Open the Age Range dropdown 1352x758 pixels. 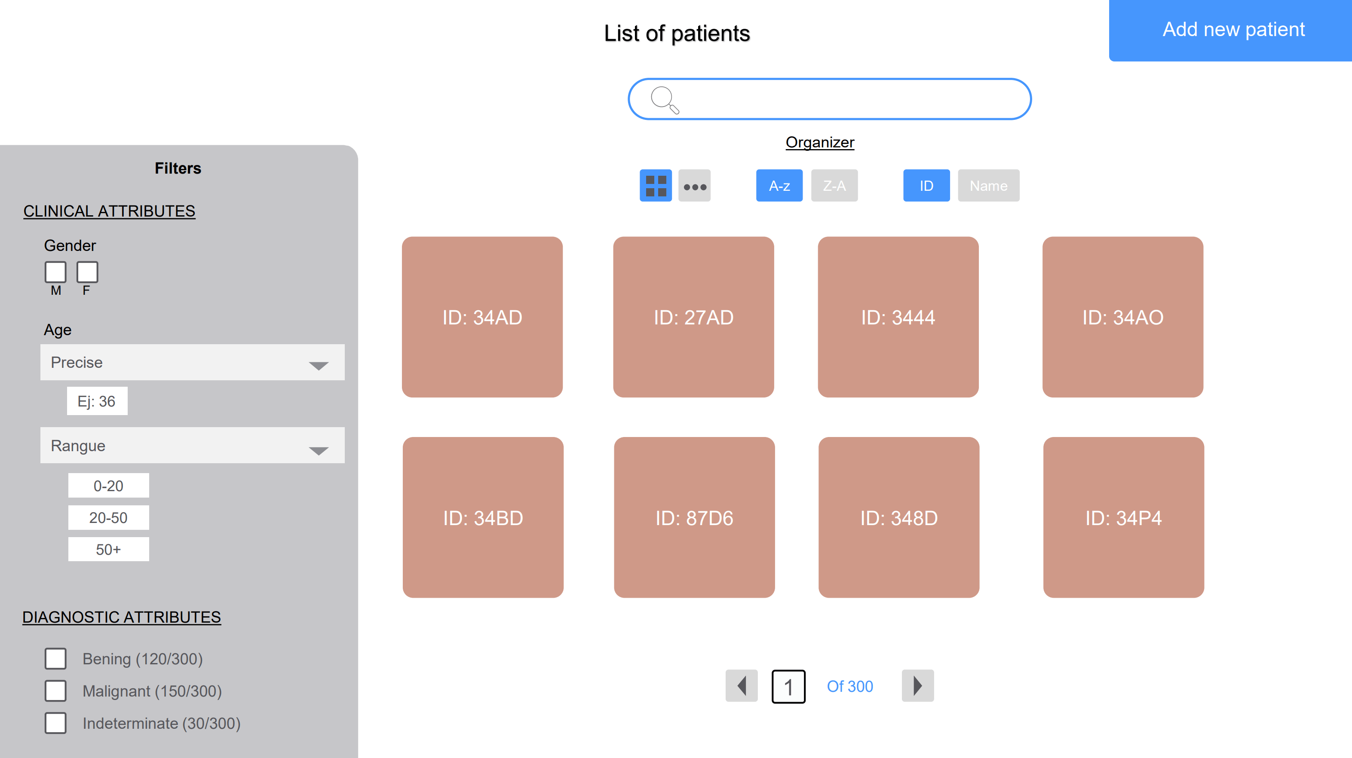point(190,446)
